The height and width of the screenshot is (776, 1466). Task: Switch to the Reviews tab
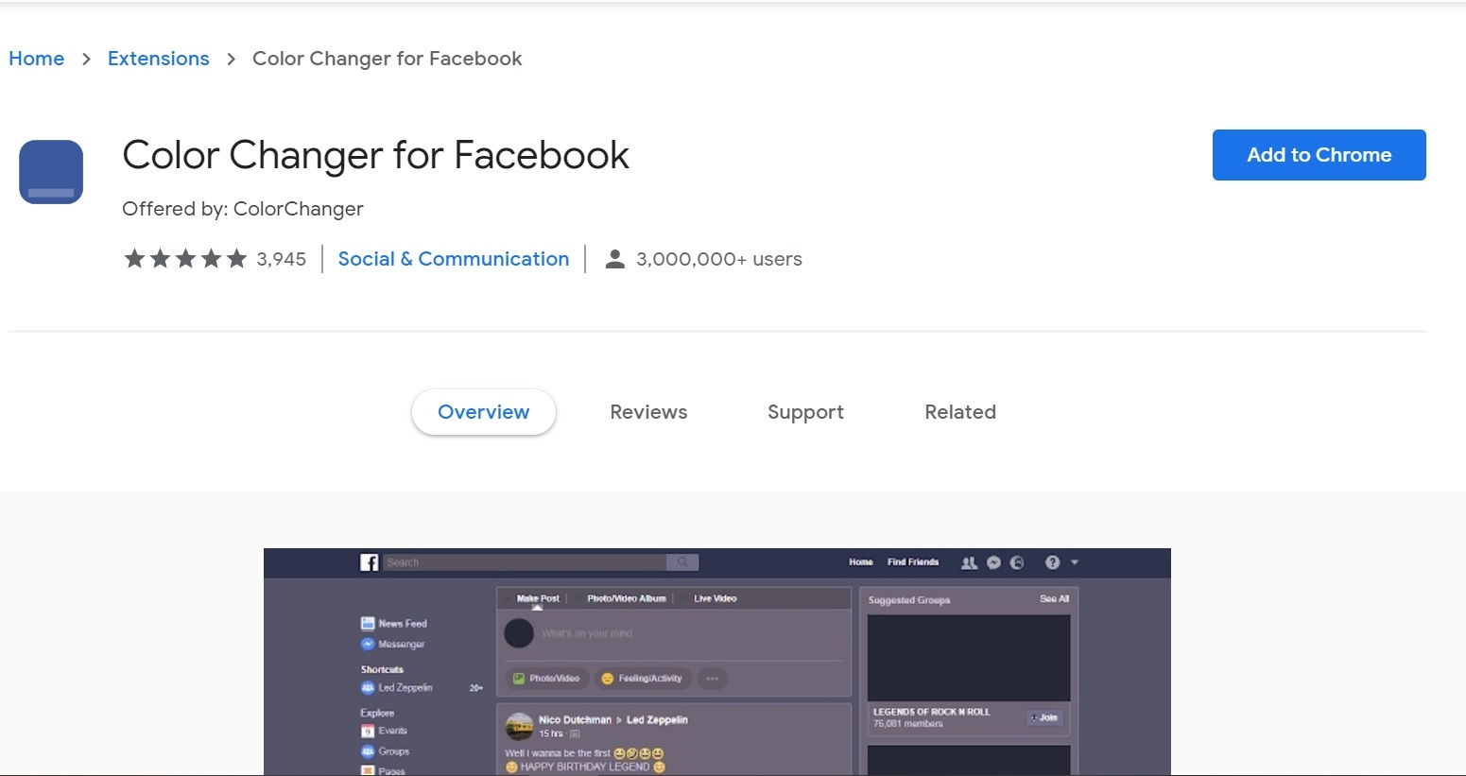click(648, 412)
